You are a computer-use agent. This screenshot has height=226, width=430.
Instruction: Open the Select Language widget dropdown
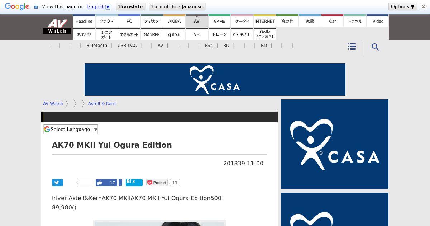tap(71, 129)
